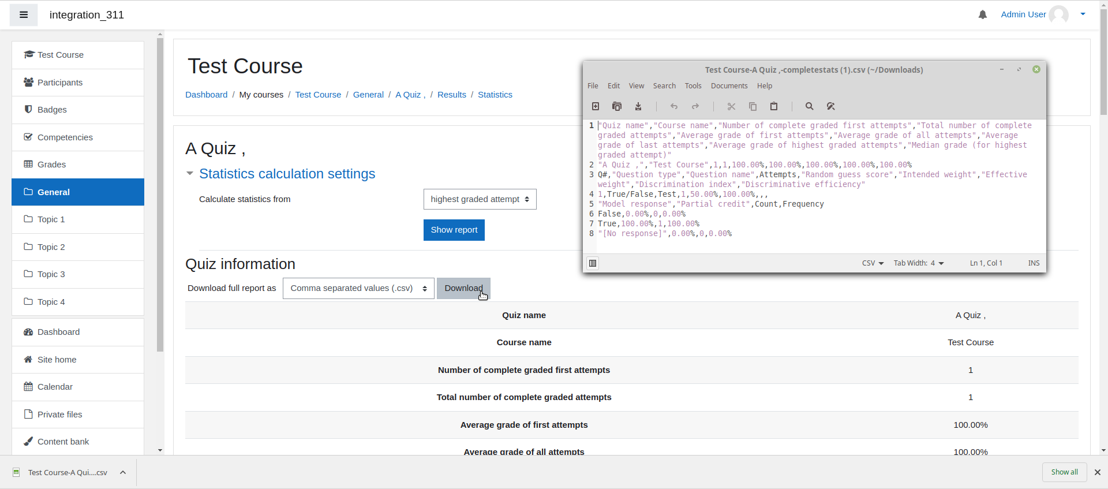Open Test Course in side navigation

click(x=78, y=55)
